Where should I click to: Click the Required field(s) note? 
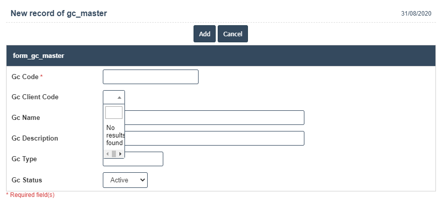click(x=30, y=195)
